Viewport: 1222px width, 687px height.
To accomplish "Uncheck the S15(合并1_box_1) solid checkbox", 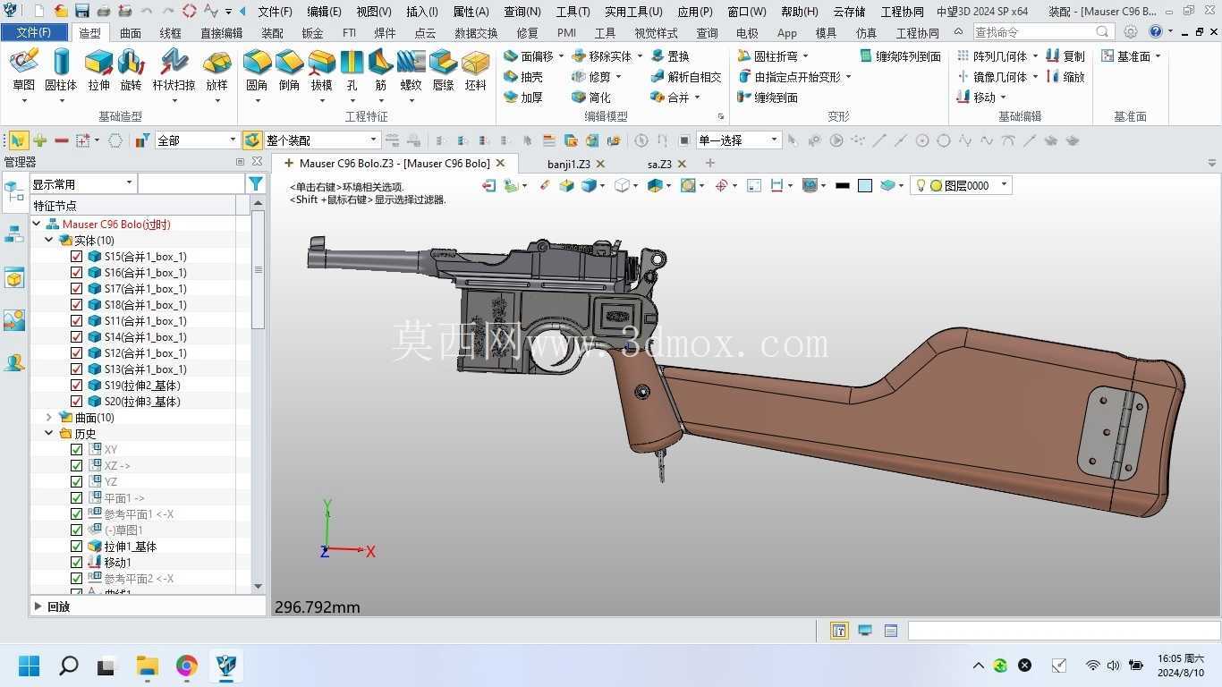I will coord(76,257).
